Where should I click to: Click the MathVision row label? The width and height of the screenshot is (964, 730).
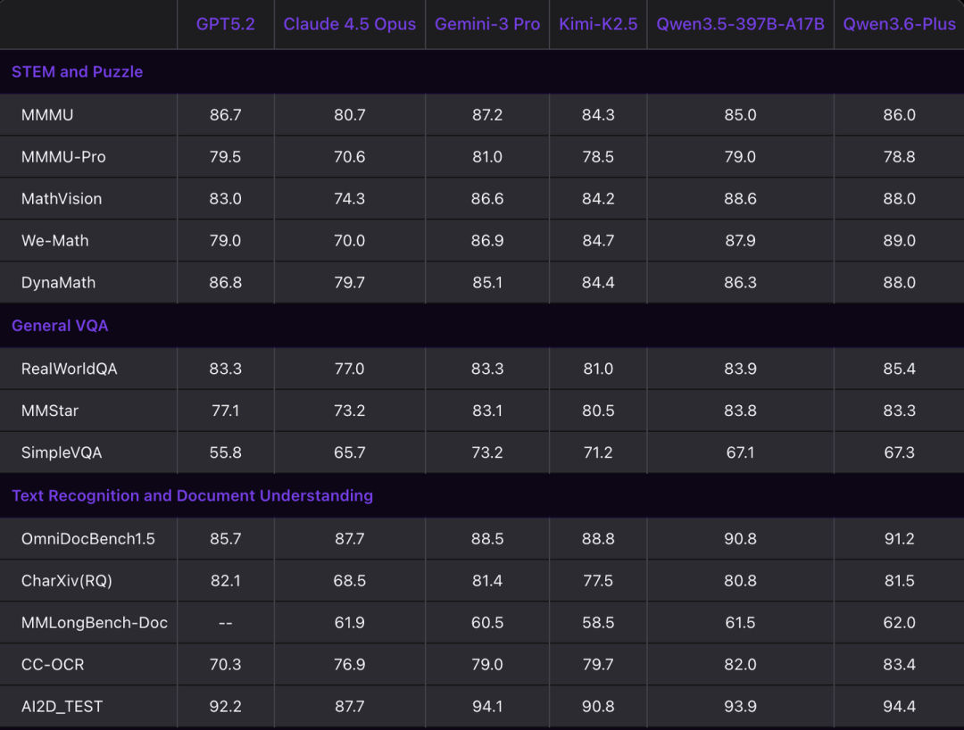tap(62, 198)
